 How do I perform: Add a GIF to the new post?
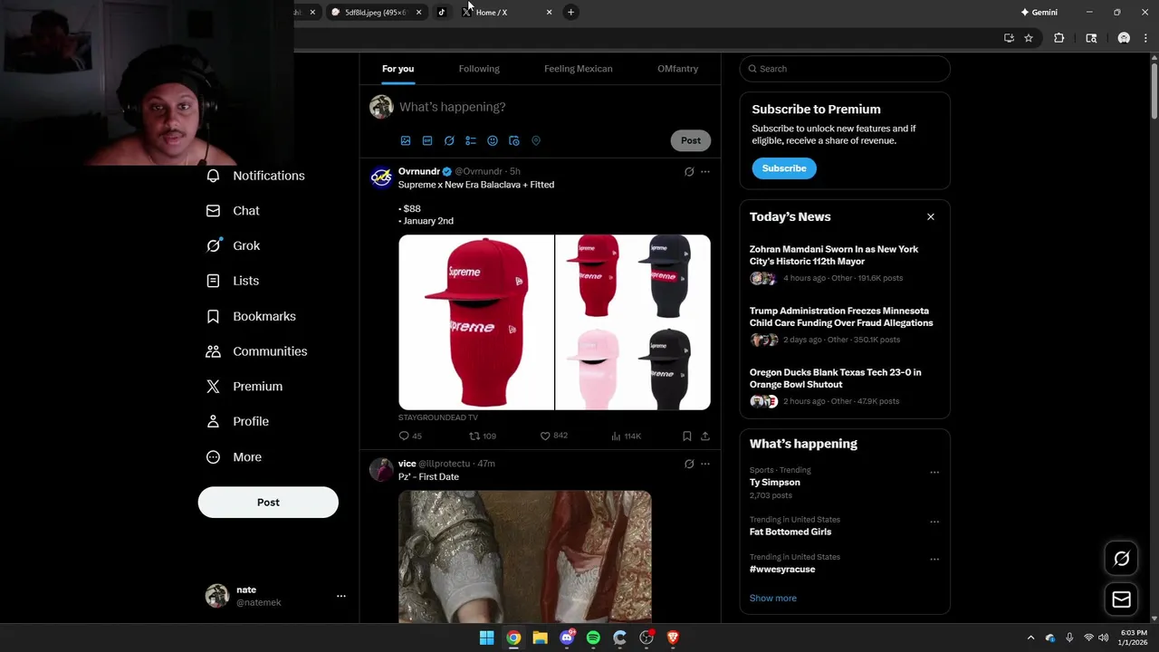(x=427, y=140)
